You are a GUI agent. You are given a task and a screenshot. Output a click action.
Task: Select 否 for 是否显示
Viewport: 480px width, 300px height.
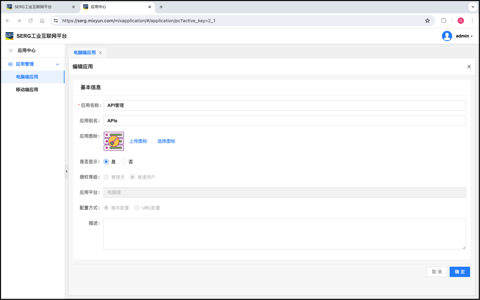[123, 162]
